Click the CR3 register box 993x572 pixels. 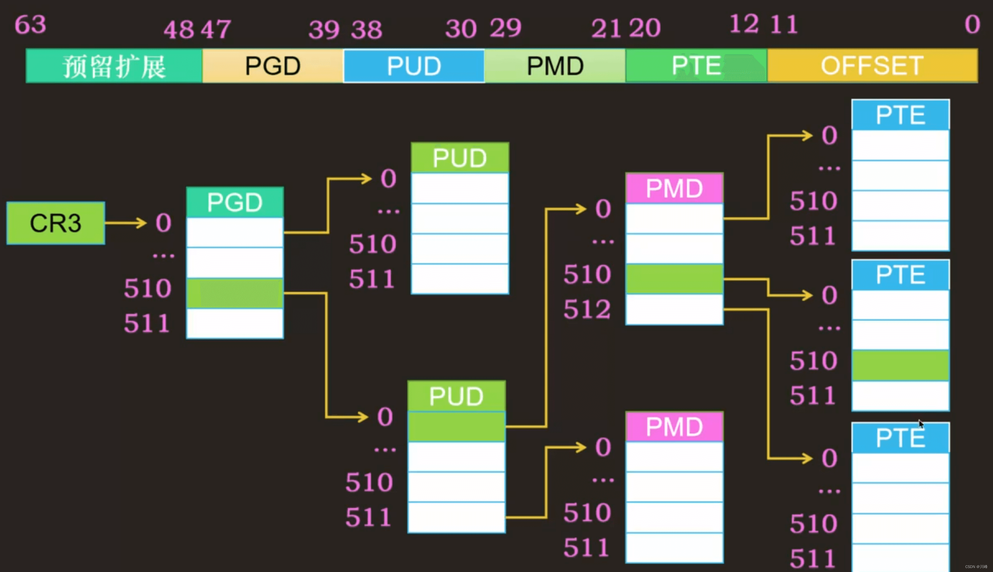pyautogui.click(x=56, y=223)
